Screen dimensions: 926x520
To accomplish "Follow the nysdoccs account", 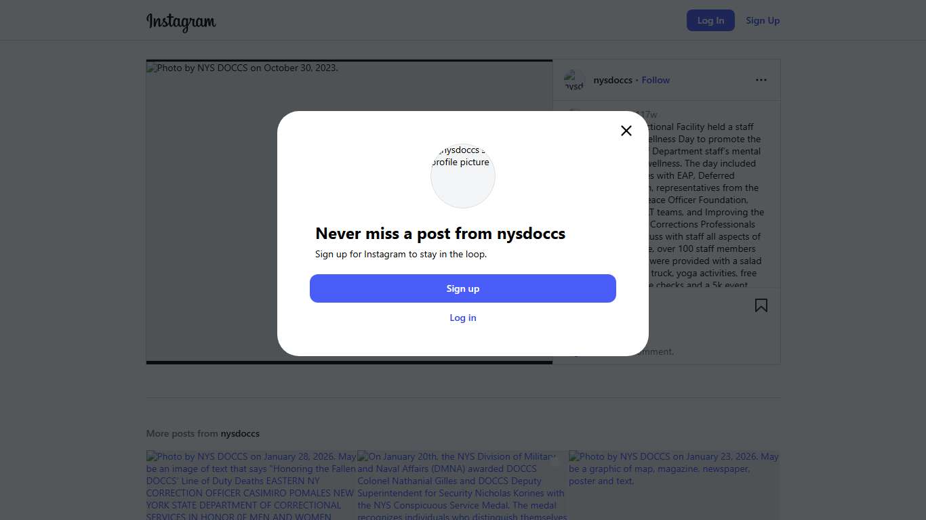I will click(656, 80).
